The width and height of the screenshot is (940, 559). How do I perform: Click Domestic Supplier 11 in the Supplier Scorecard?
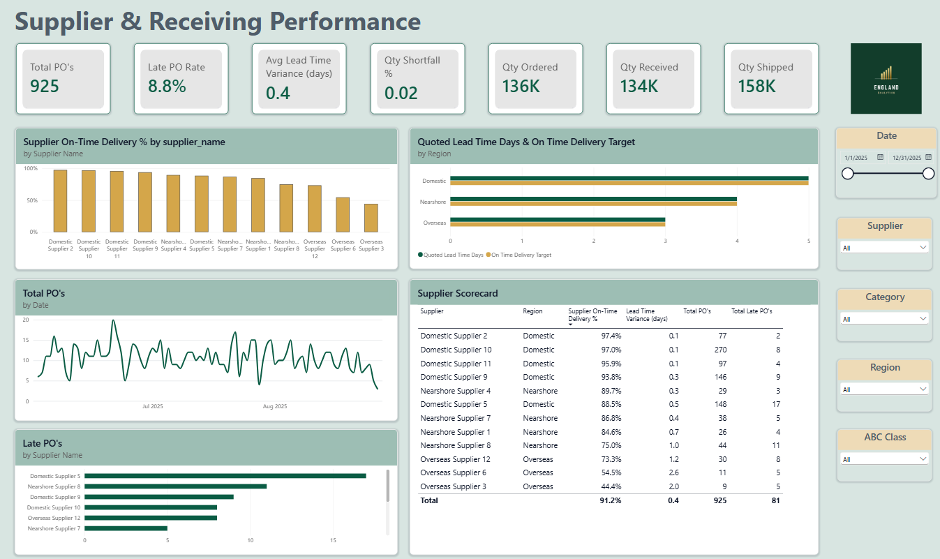(x=456, y=364)
